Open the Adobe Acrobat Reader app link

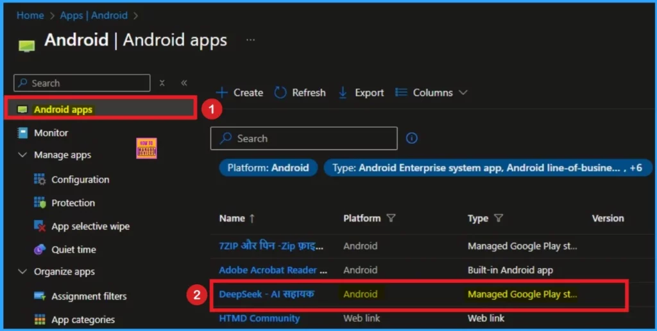273,270
